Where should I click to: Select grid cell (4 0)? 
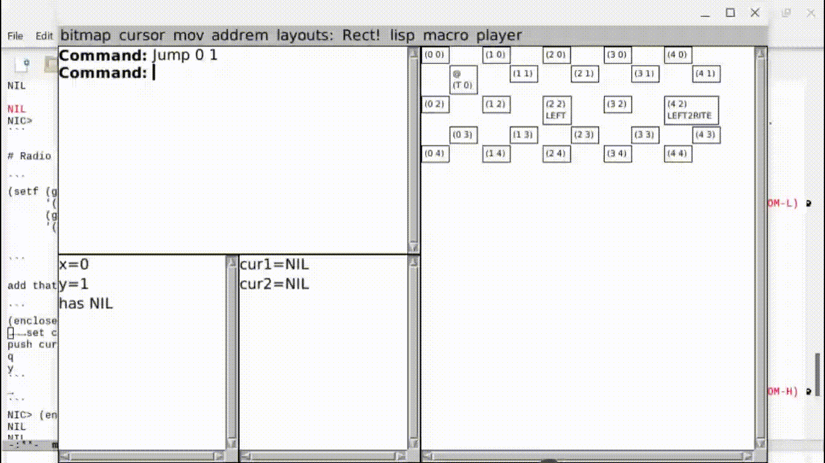point(678,55)
